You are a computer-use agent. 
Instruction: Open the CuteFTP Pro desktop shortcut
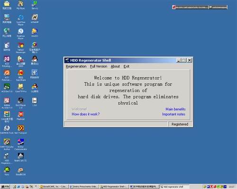(x=20, y=88)
